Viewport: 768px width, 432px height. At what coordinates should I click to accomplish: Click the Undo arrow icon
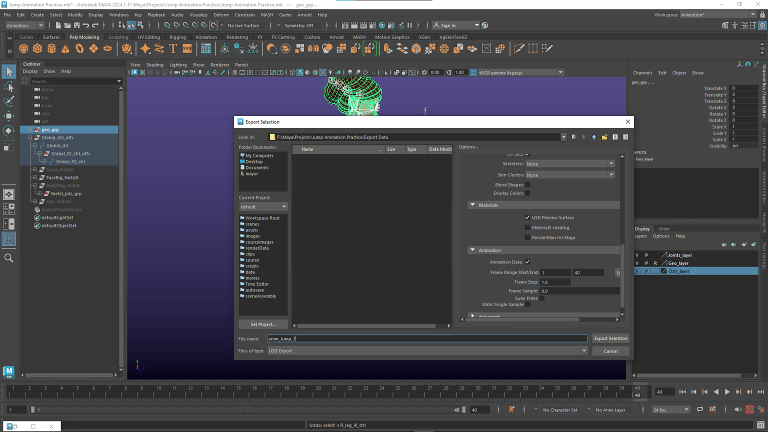click(x=86, y=25)
